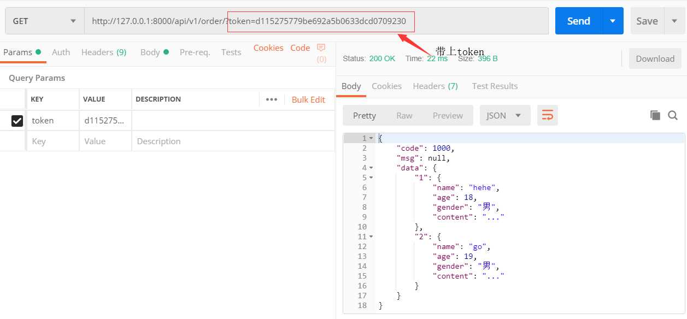The height and width of the screenshot is (319, 687).
Task: Open the Send button dropdown arrow
Action: [613, 21]
